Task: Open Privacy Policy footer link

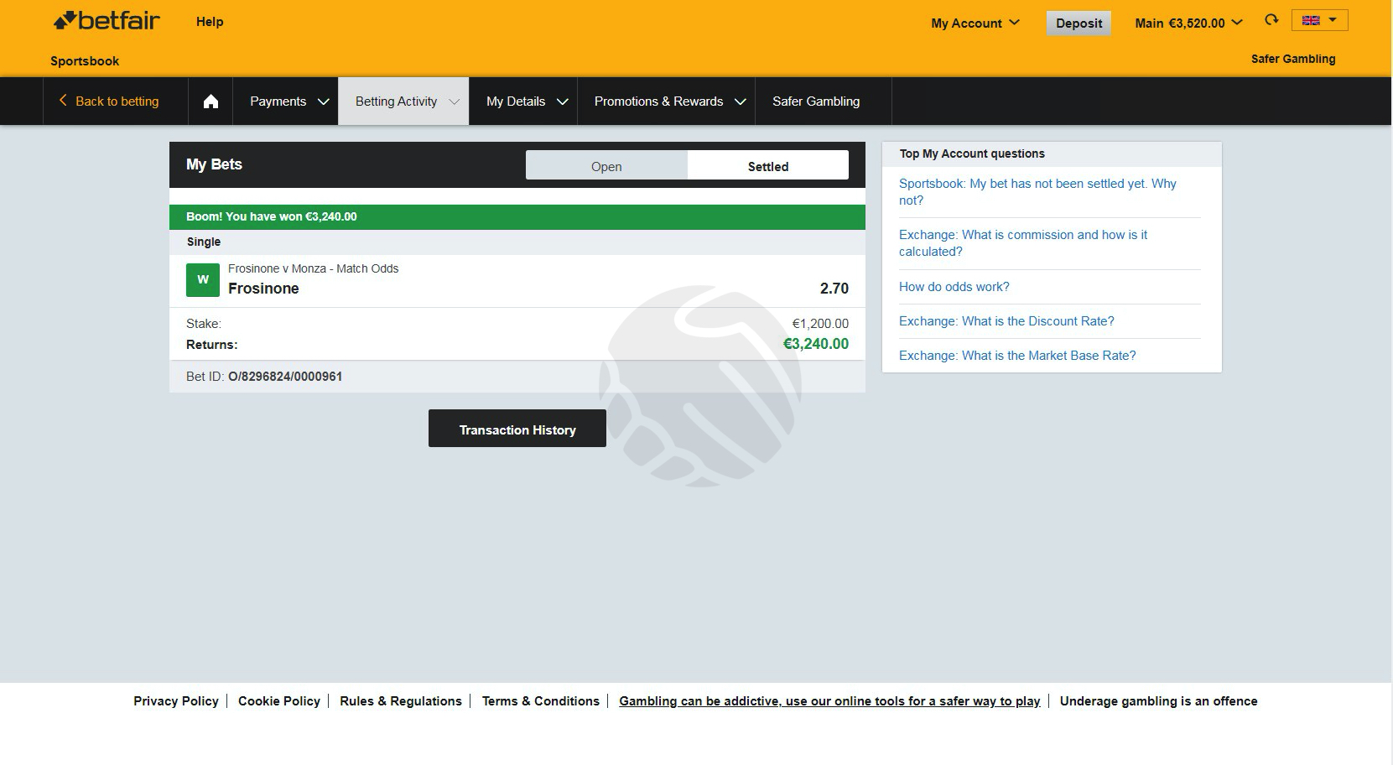Action: point(176,701)
